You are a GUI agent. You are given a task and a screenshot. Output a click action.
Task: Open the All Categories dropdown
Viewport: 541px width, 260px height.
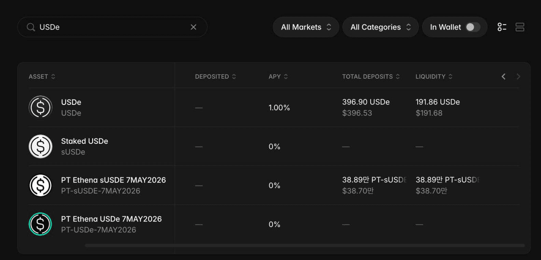coord(380,27)
